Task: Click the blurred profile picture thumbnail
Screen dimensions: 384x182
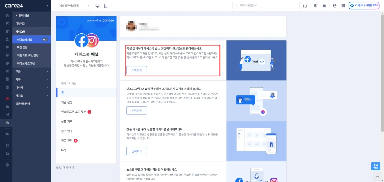Action: point(130,26)
